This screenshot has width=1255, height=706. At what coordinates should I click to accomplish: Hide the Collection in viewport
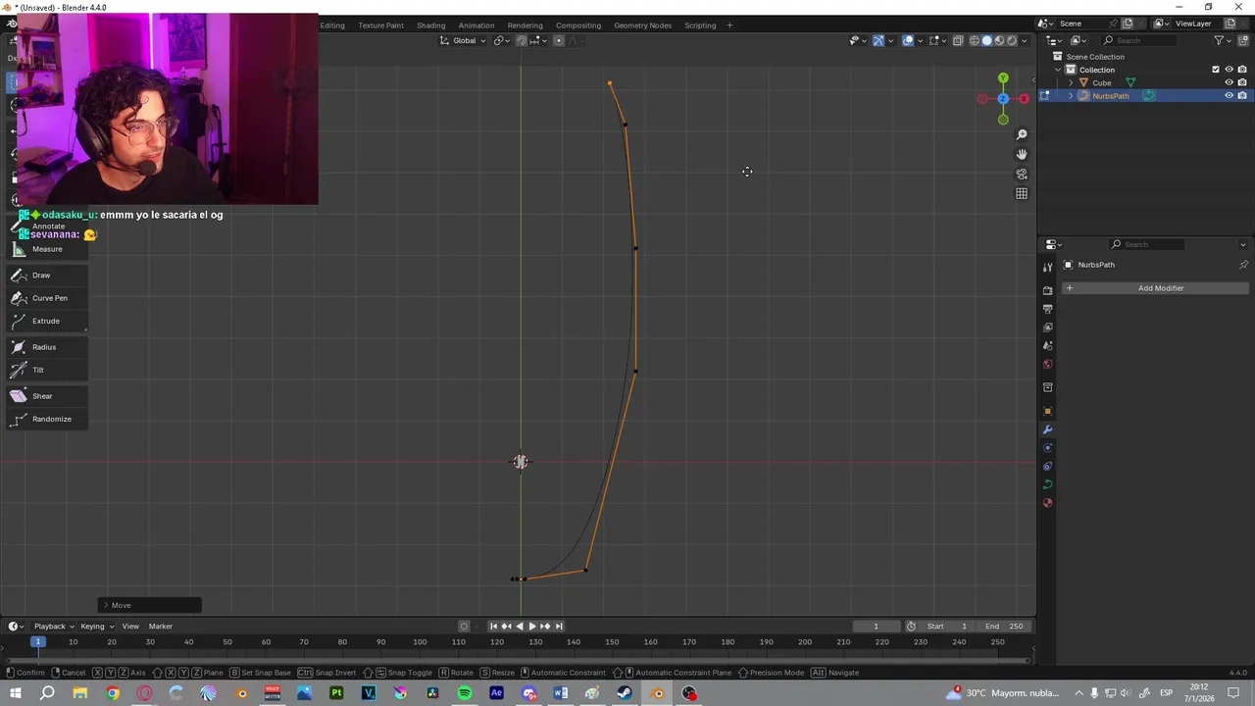click(x=1229, y=70)
